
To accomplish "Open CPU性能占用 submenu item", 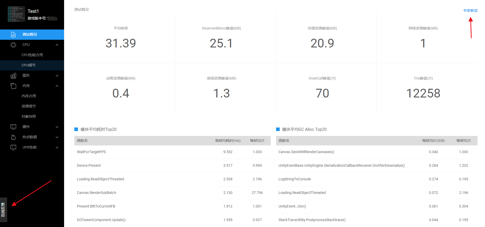I will click(32, 55).
